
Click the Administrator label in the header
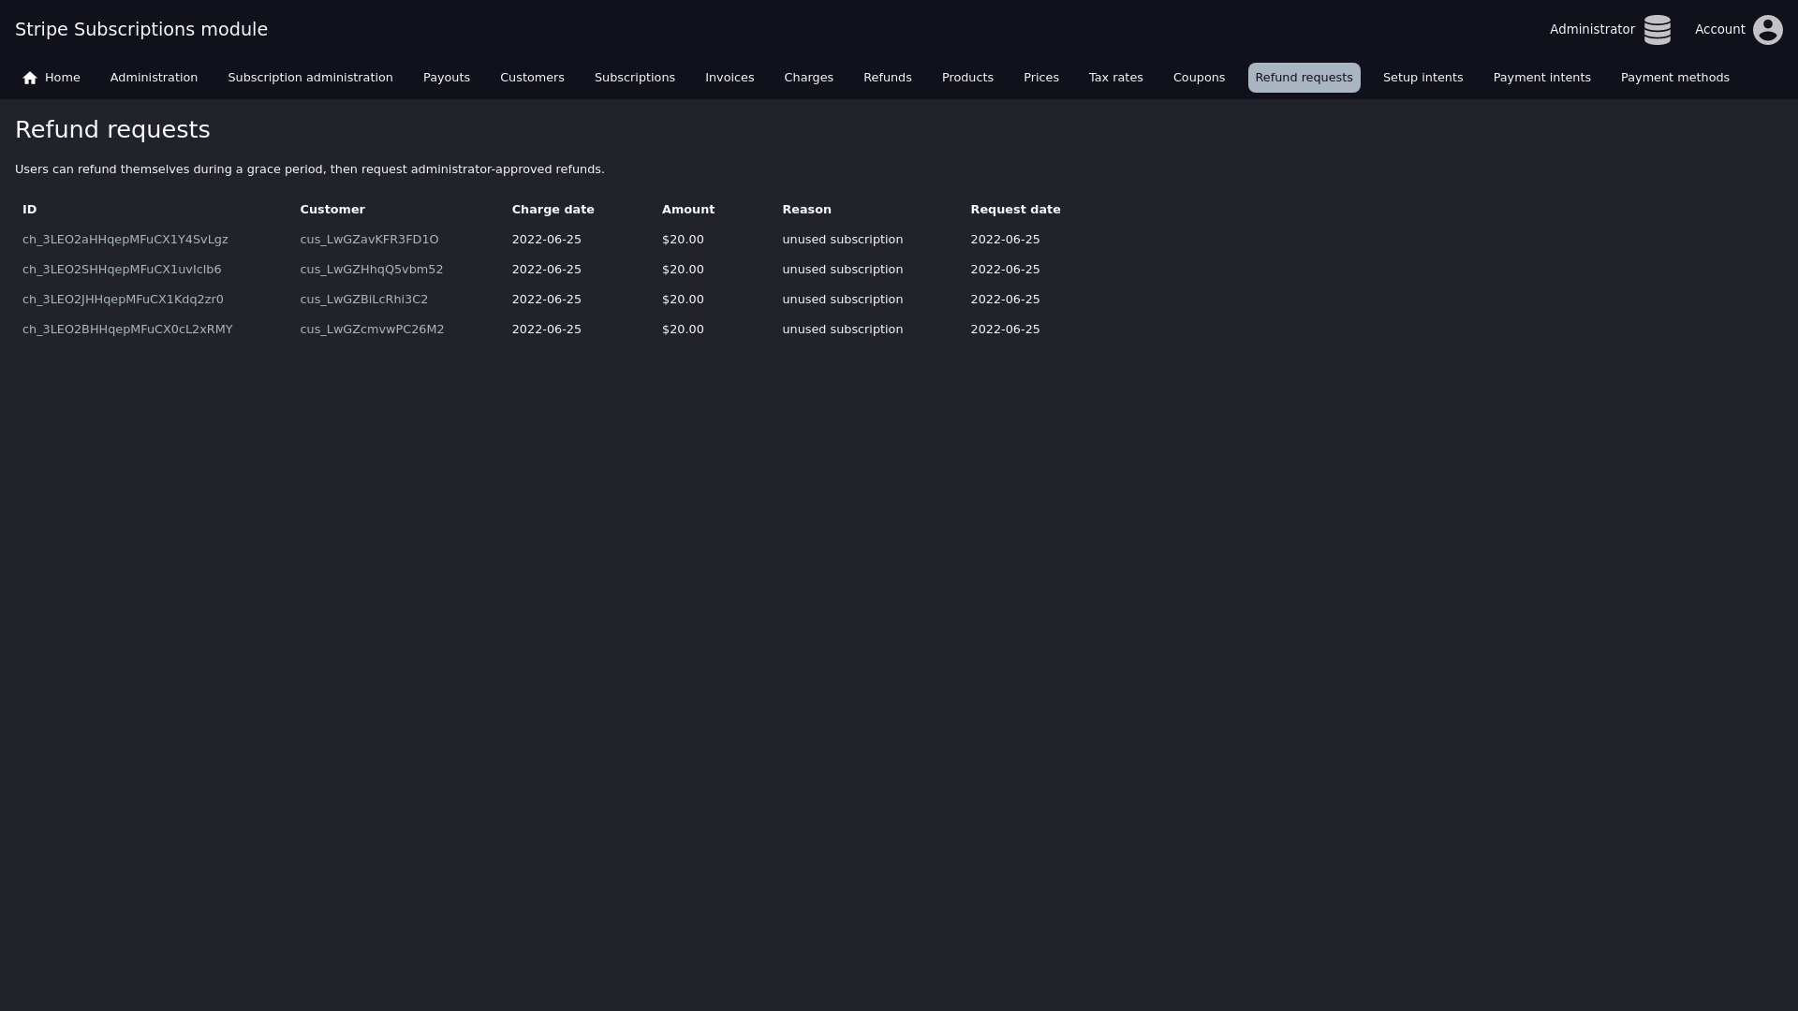click(x=1591, y=30)
